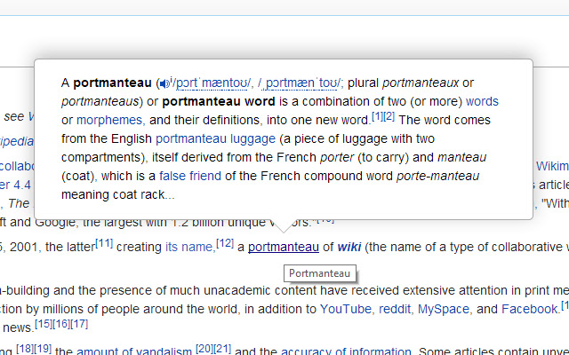Screen dimensions: 569x355
Task: Click citation [2] in the popup
Action: 389,116
